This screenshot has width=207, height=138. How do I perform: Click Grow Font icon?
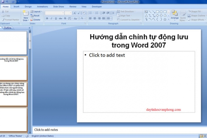(x=75, y=13)
